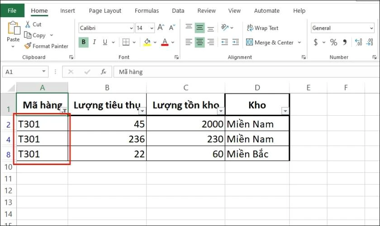This screenshot has width=380, height=226.
Task: Open Font settings dialog launcher
Action: pyautogui.click(x=177, y=57)
